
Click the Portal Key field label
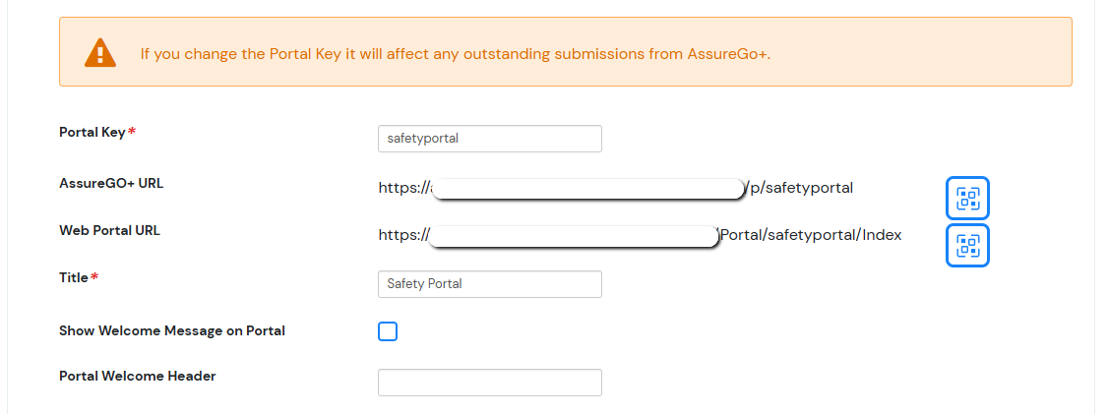pyautogui.click(x=92, y=132)
